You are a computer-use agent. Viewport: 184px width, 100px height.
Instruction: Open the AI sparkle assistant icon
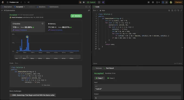[x=103, y=2]
